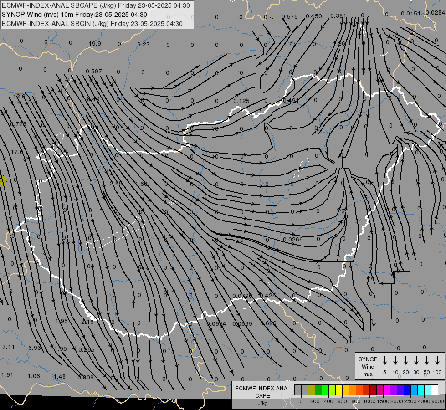Image resolution: width=446 pixels, height=410 pixels.
Task: Click the 12.9 value at the left side
Action: pyautogui.click(x=19, y=96)
